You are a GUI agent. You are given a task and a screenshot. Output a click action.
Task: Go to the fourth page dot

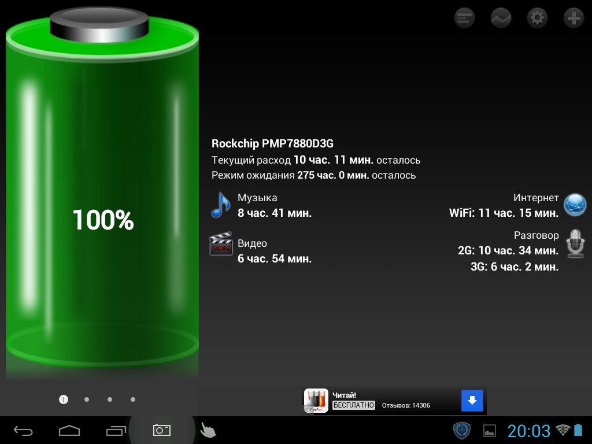tap(133, 399)
